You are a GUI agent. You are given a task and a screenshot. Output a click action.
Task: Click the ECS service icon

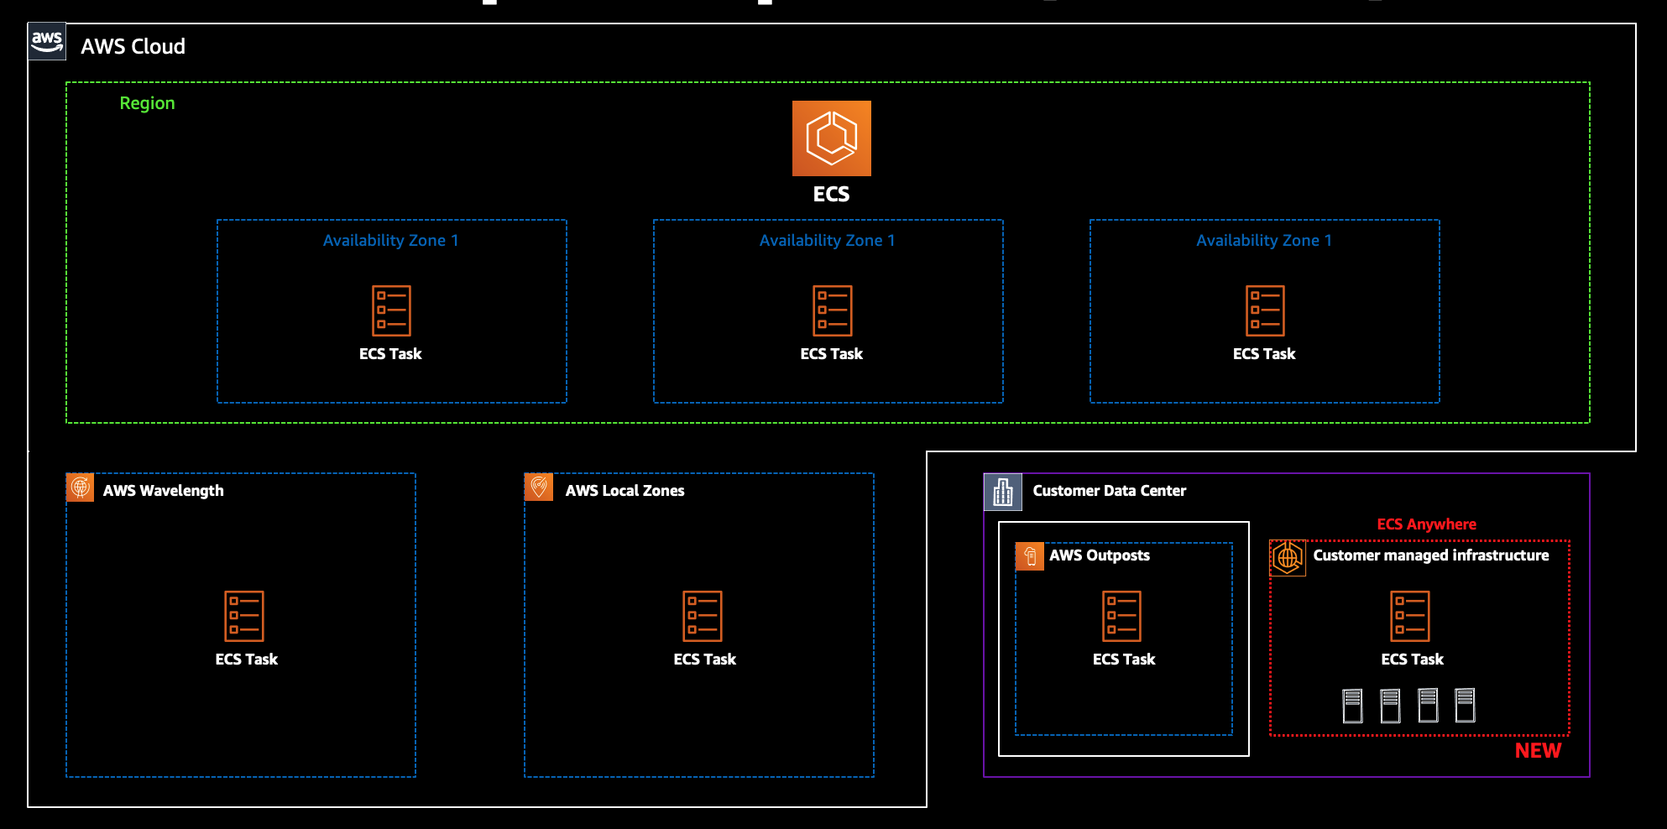[831, 138]
